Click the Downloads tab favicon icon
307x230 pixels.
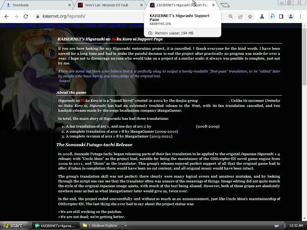(8, 5)
